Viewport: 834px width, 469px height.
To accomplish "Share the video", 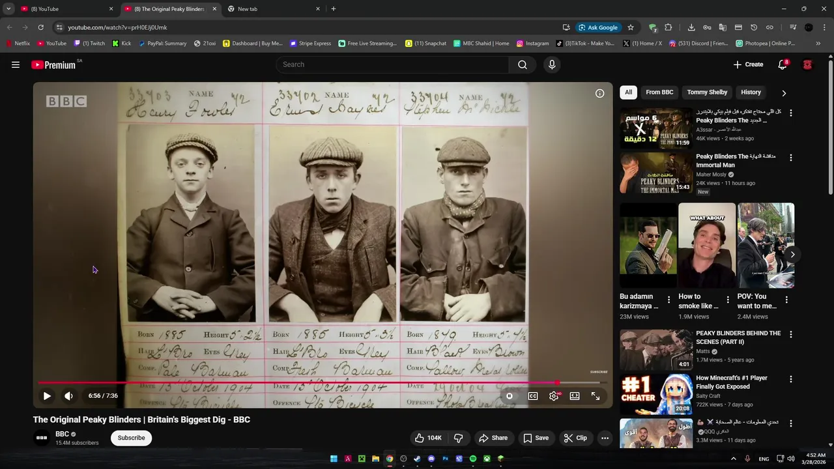I will pyautogui.click(x=493, y=438).
